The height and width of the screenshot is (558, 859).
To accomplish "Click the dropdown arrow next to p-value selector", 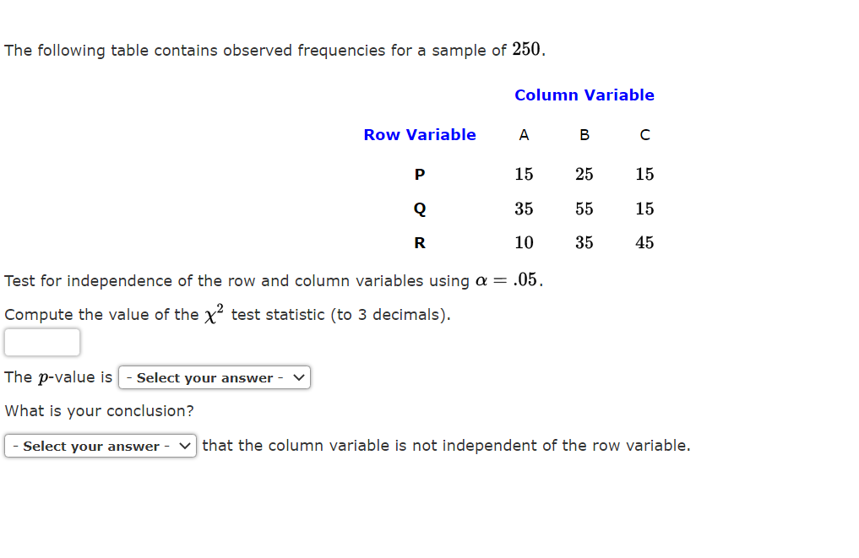I will pos(297,377).
